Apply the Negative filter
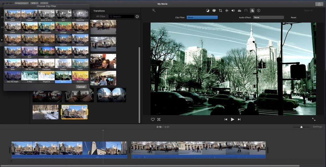Screen dimensions: 326x167 [46, 77]
